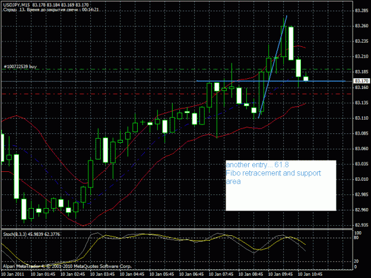Click price axis value 83.060
371x278 pixels.
[362, 149]
